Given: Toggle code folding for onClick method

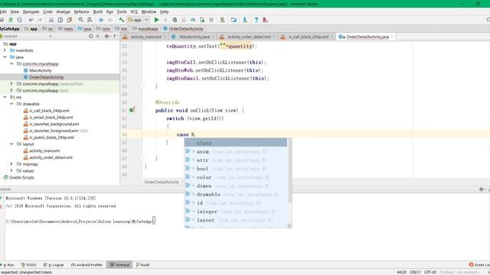Looking at the screenshot, I should point(142,110).
